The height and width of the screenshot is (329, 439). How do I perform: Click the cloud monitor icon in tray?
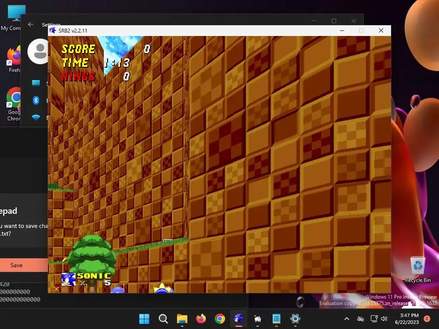361,319
